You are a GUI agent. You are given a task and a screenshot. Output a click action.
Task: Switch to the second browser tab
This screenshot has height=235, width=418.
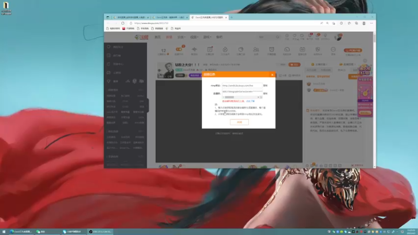coord(169,17)
